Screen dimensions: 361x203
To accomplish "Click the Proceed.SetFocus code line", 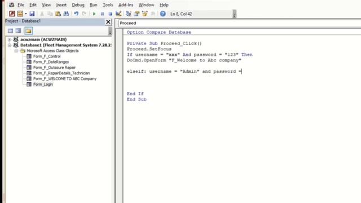I will (x=149, y=49).
